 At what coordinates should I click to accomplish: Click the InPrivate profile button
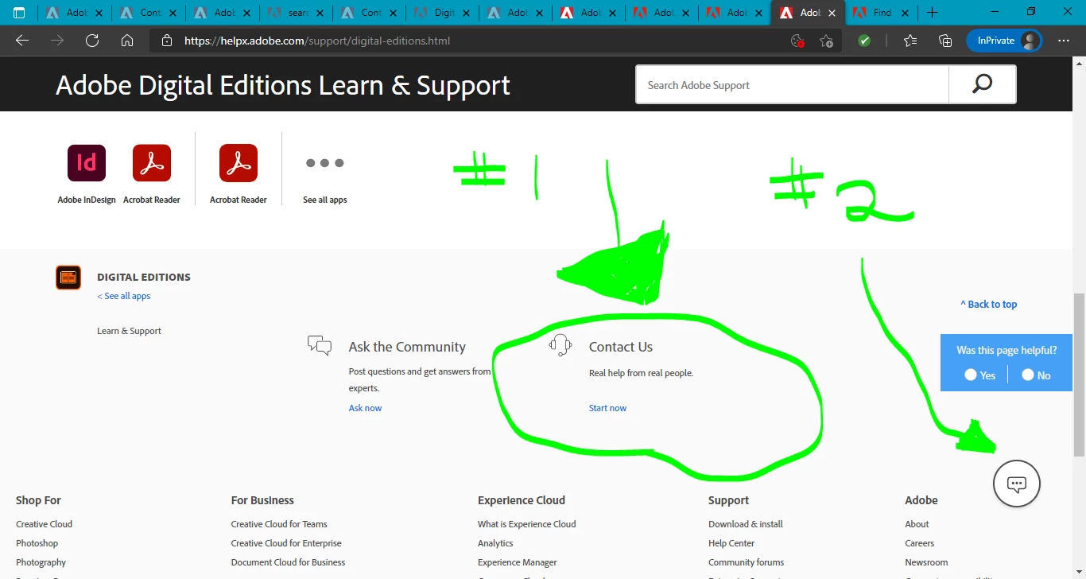click(x=1004, y=41)
